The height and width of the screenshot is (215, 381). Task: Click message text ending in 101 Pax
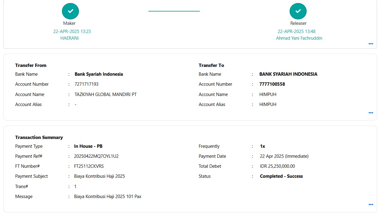tap(108, 197)
